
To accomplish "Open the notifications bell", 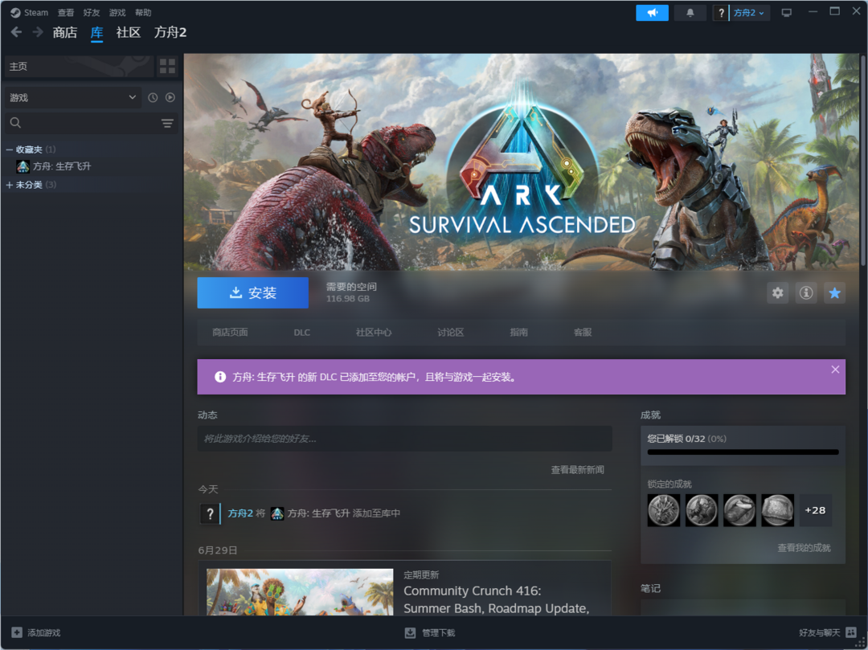I will pos(690,13).
